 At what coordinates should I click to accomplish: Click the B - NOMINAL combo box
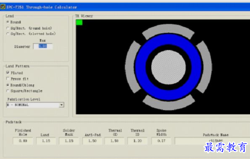tap(35, 105)
